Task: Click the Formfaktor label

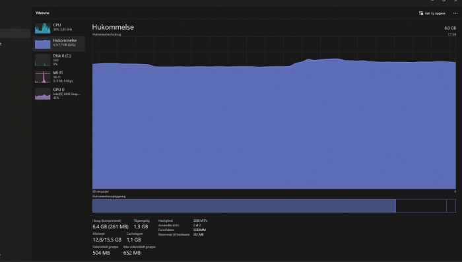Action: pyautogui.click(x=166, y=230)
